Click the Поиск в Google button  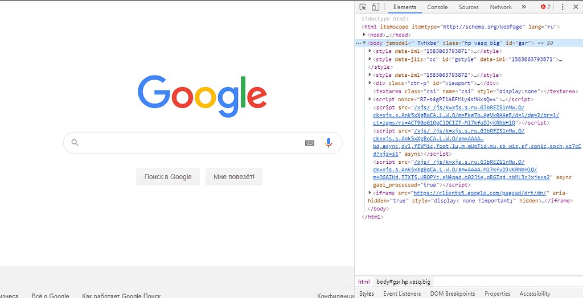point(168,177)
